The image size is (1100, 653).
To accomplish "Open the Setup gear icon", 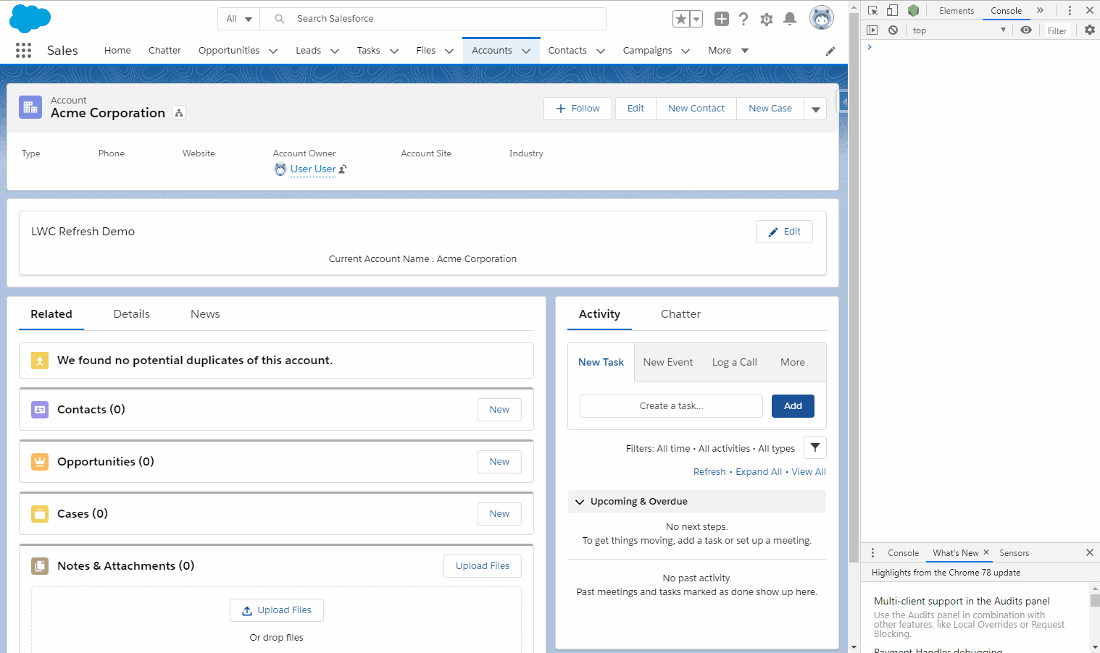I will [x=767, y=20].
